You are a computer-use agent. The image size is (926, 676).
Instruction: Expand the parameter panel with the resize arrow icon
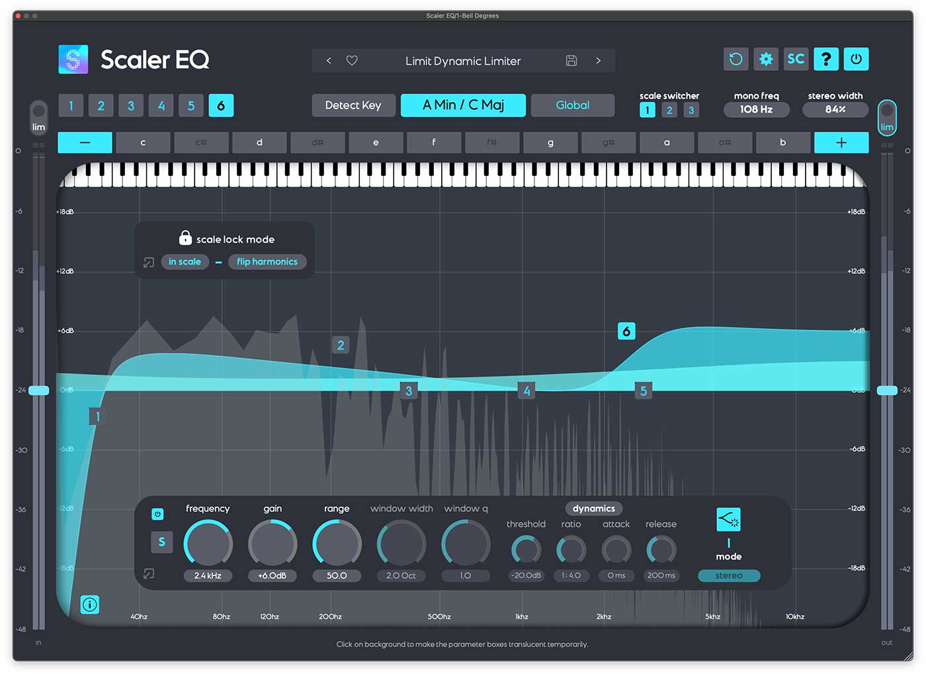pyautogui.click(x=149, y=573)
